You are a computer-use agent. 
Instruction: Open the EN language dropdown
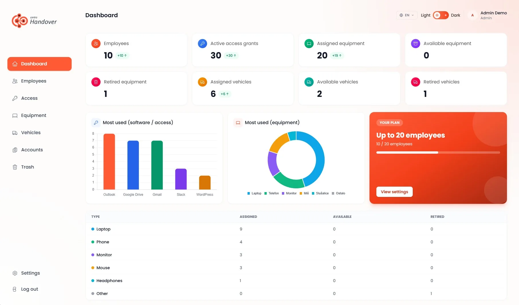click(x=407, y=15)
